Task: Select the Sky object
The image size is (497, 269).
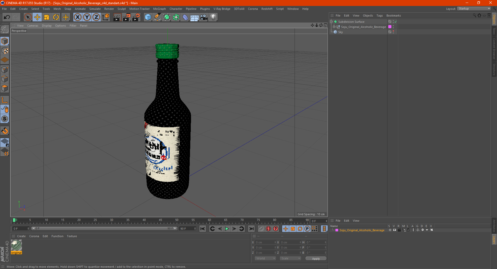Action: (x=340, y=32)
